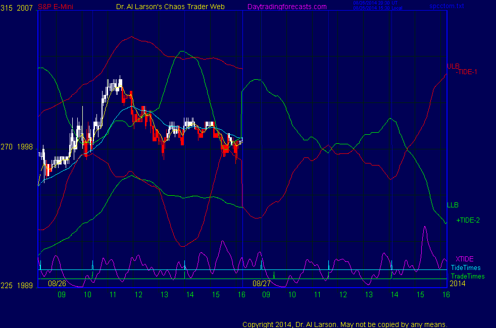Click the copyright notice by Dr. Al Larson
The image size is (496, 328).
[x=345, y=324]
